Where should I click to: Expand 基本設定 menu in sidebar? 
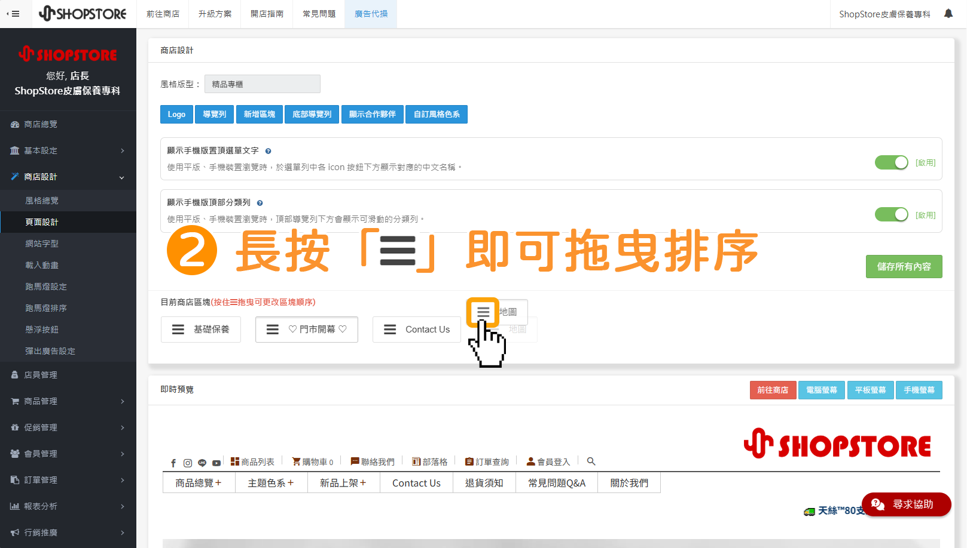[x=68, y=150]
